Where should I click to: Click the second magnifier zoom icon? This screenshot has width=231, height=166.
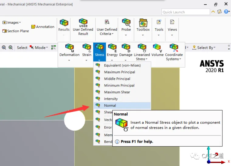11,48
